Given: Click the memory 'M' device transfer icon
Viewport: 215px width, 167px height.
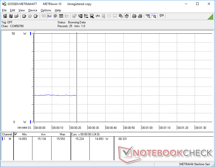Looking at the screenshot, I should (36, 16).
